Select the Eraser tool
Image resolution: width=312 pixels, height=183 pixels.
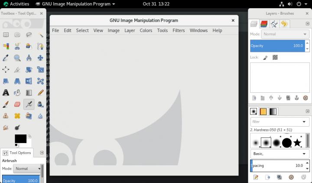(x=17, y=104)
